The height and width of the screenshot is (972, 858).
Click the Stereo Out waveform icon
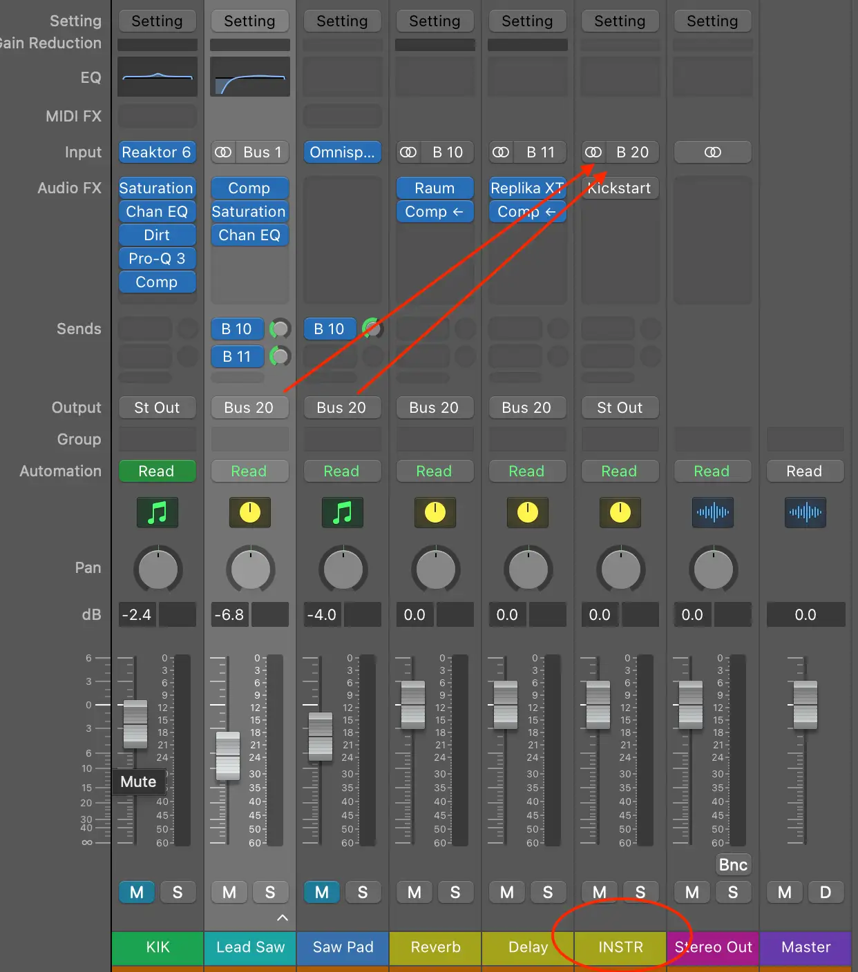[712, 512]
